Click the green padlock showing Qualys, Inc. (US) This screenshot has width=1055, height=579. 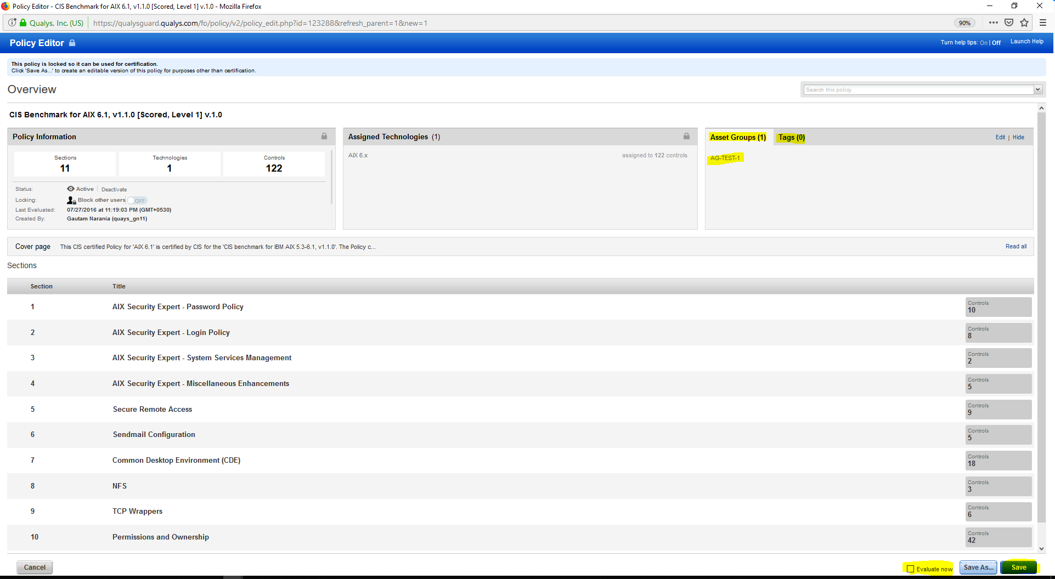click(x=23, y=22)
